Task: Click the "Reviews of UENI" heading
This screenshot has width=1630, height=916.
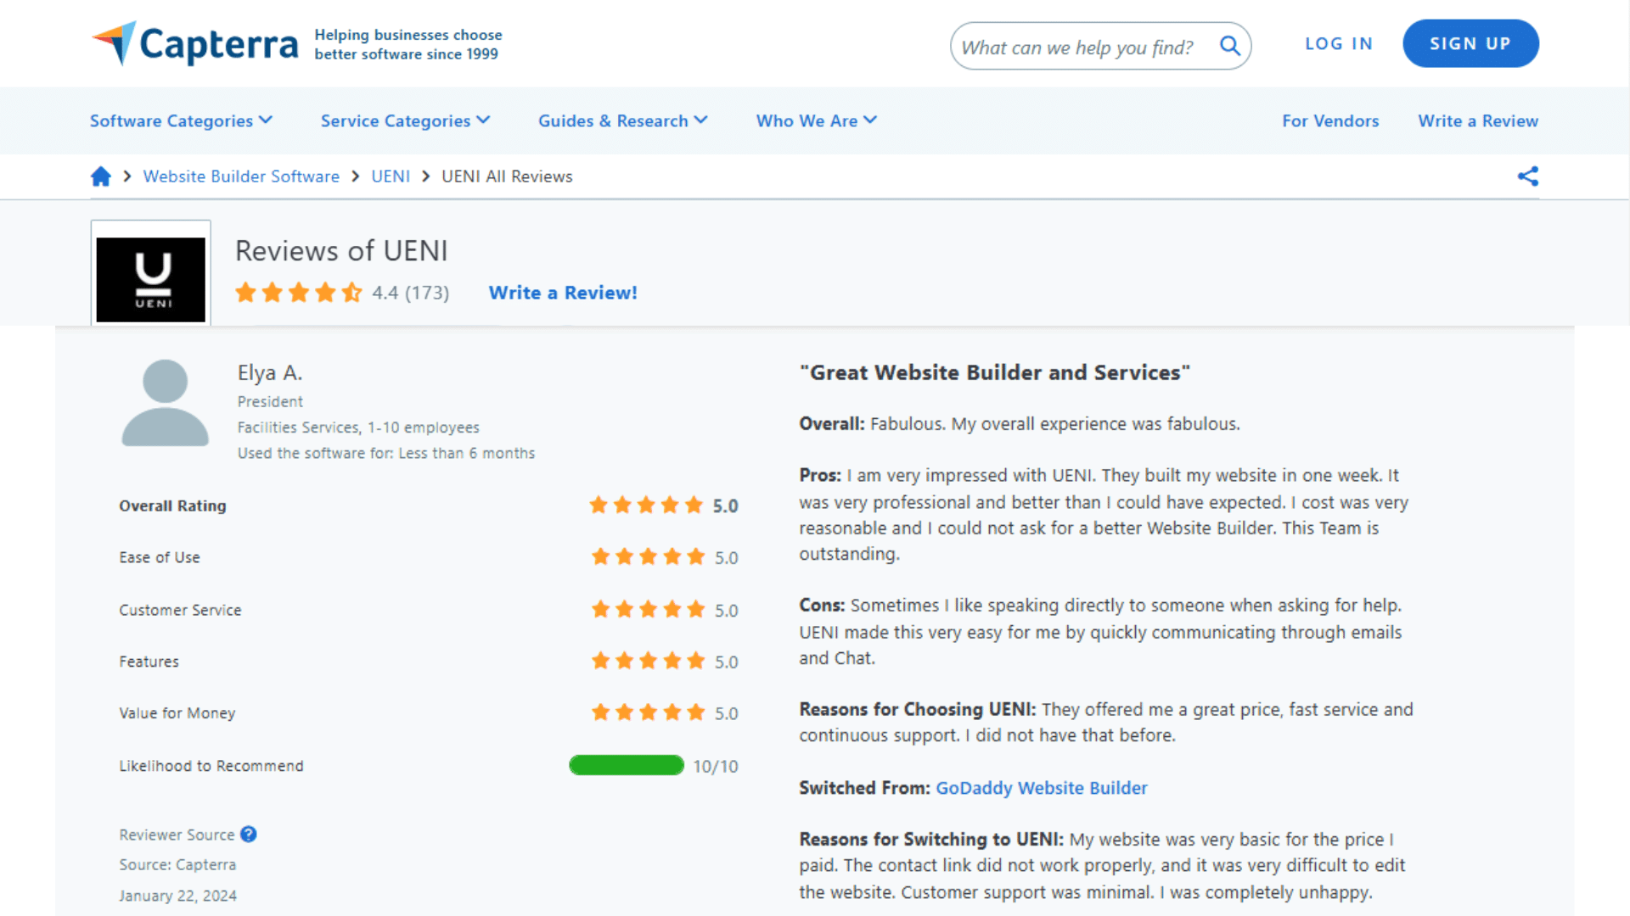Action: point(341,251)
